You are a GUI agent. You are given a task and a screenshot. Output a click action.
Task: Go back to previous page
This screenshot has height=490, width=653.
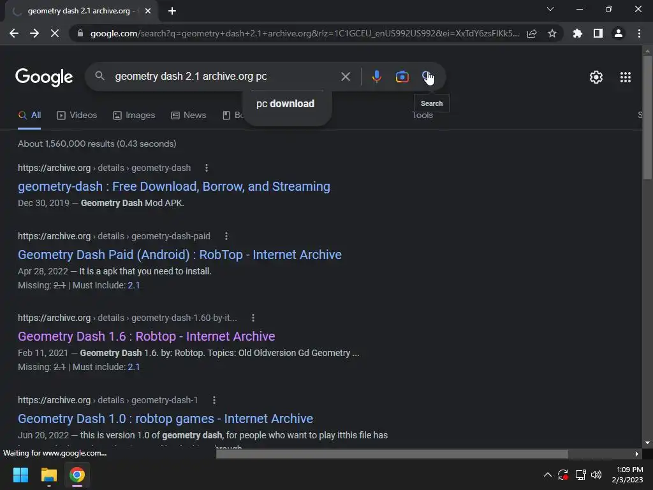point(14,33)
